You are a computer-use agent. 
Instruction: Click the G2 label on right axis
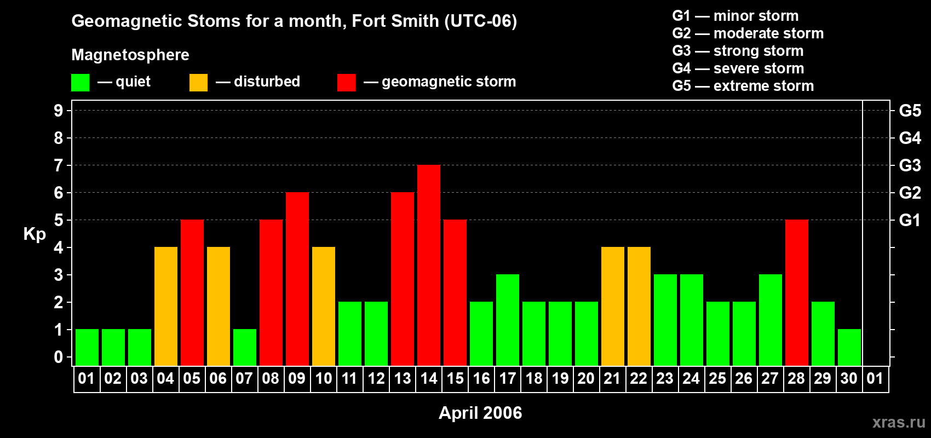(910, 193)
